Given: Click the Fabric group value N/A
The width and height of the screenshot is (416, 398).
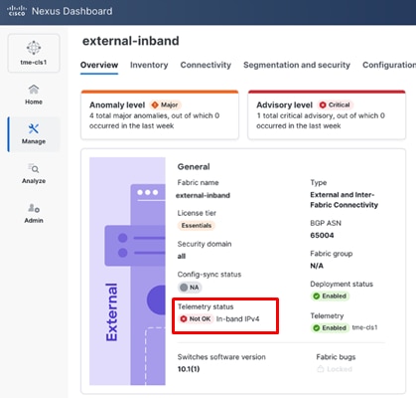Looking at the screenshot, I should [x=317, y=266].
